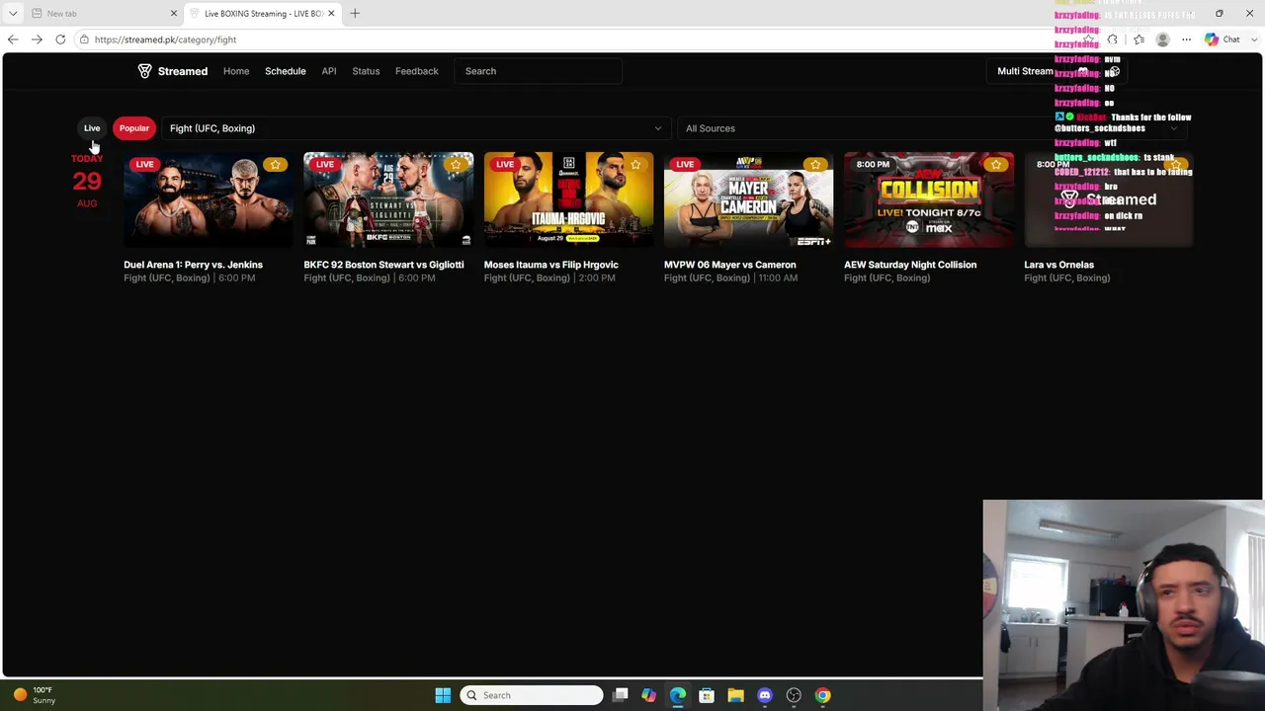Open Multi Stream

[x=1025, y=71]
